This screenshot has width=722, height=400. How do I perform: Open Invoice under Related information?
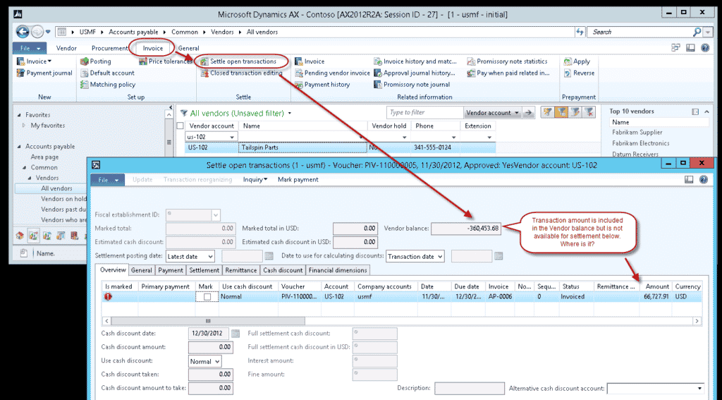coord(310,61)
